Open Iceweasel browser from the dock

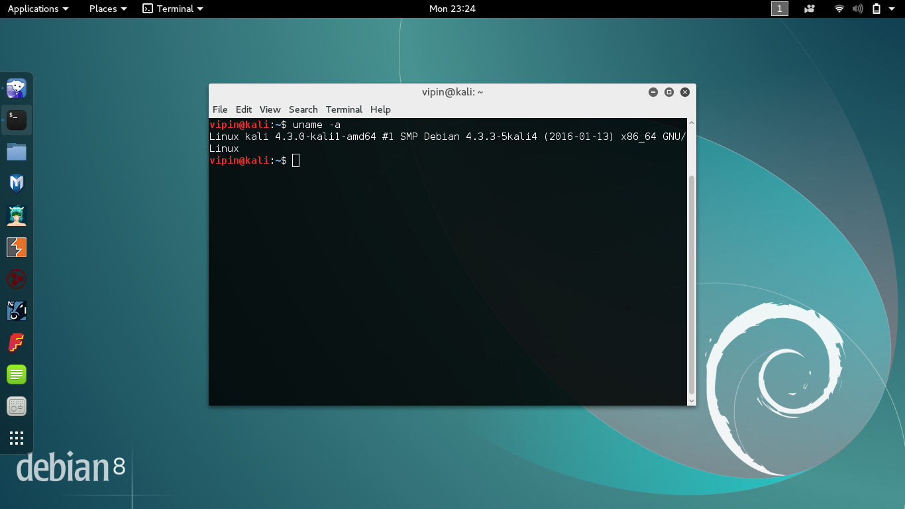(17, 88)
